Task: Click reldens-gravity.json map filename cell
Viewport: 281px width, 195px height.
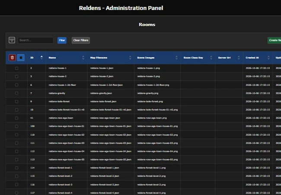Action: tap(111, 93)
